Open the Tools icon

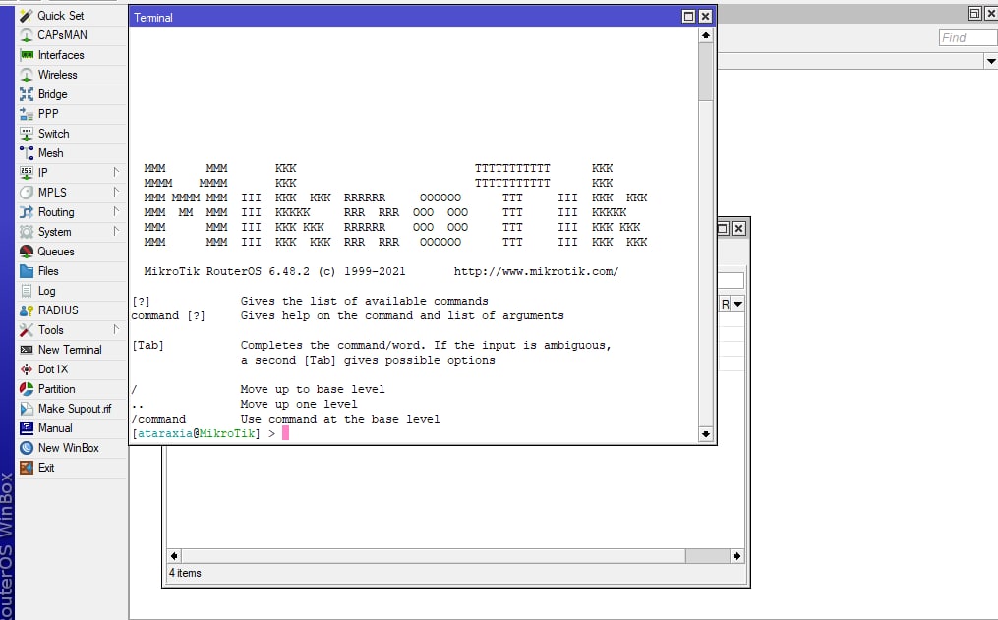point(27,330)
